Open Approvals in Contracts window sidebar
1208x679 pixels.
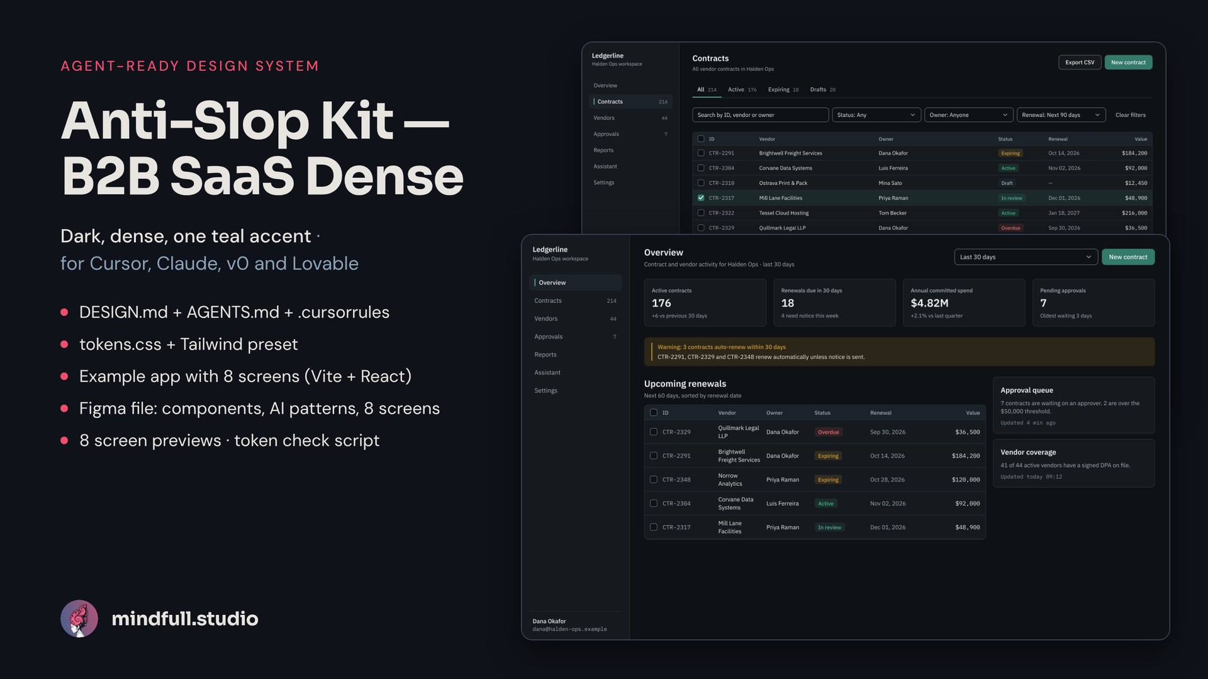coord(630,134)
